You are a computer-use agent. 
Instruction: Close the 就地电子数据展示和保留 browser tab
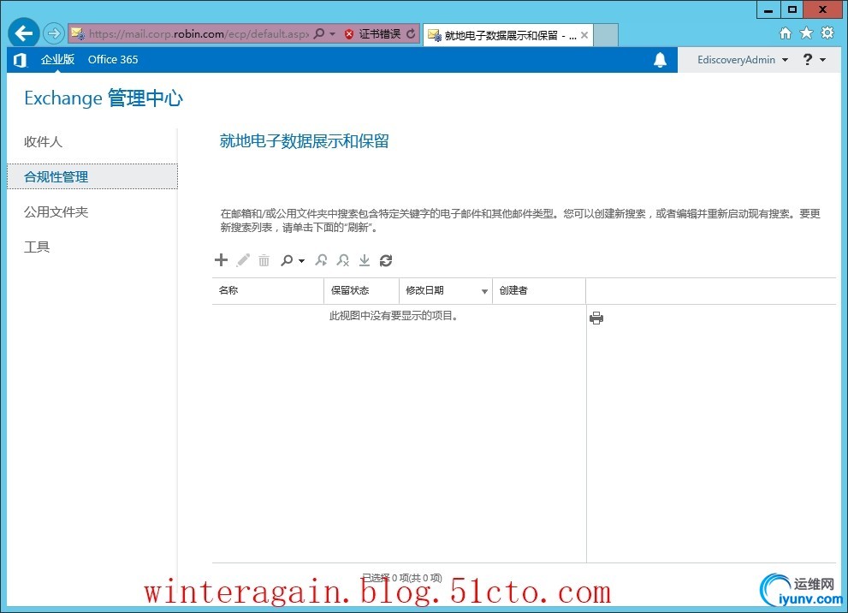point(584,35)
